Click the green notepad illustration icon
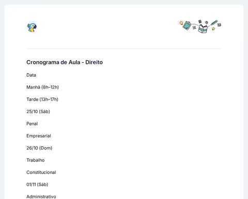Image resolution: width=248 pixels, height=199 pixels. [187, 25]
